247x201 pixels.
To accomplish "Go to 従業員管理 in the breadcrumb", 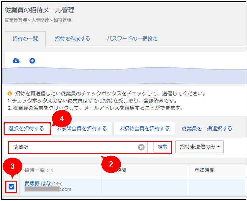I will (16, 20).
